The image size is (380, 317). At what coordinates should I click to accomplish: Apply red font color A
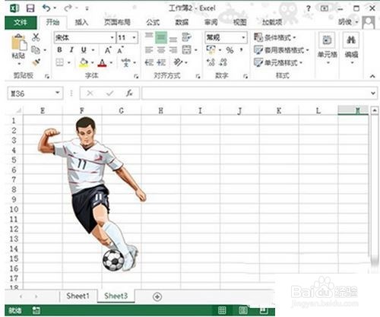tap(102, 62)
